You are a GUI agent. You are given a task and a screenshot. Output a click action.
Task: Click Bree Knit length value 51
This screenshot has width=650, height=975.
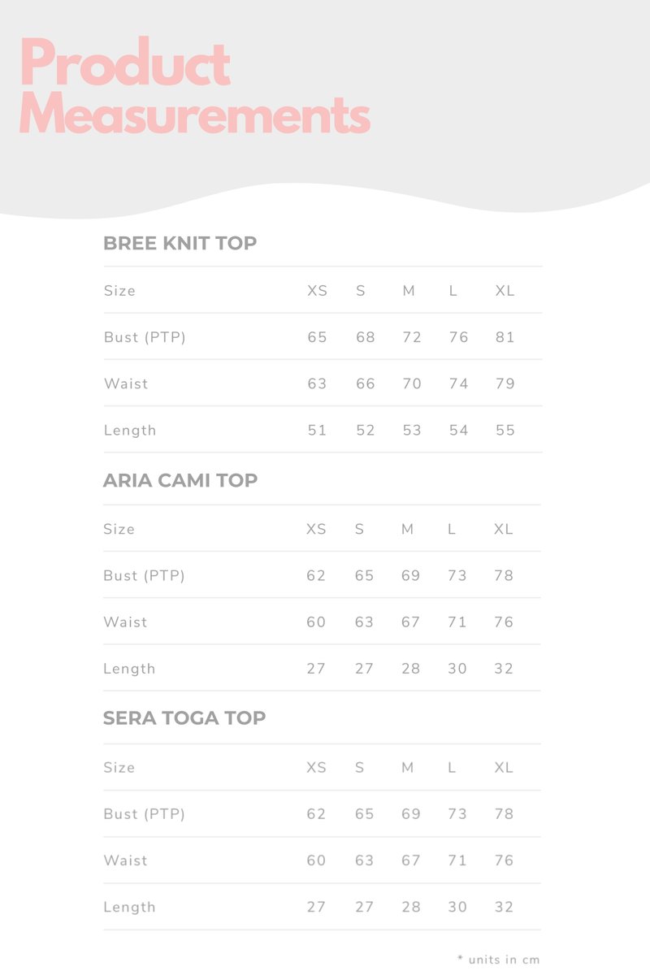[317, 430]
